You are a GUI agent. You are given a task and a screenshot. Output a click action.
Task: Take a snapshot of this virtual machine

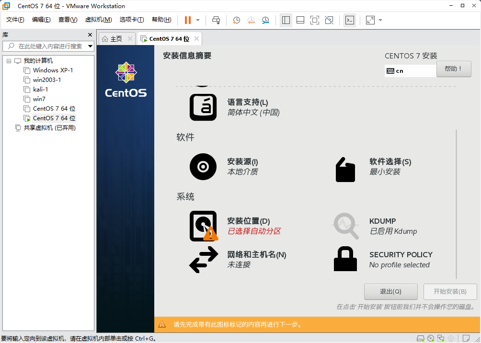[x=236, y=20]
